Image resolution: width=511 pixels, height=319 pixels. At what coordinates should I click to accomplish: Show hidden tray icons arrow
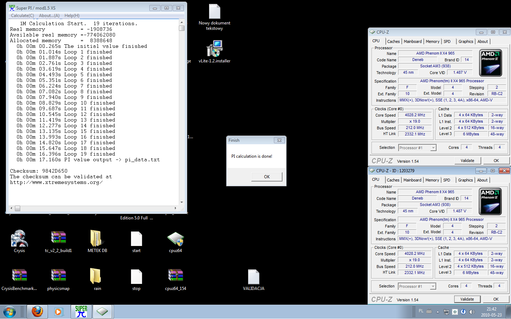pos(438,312)
